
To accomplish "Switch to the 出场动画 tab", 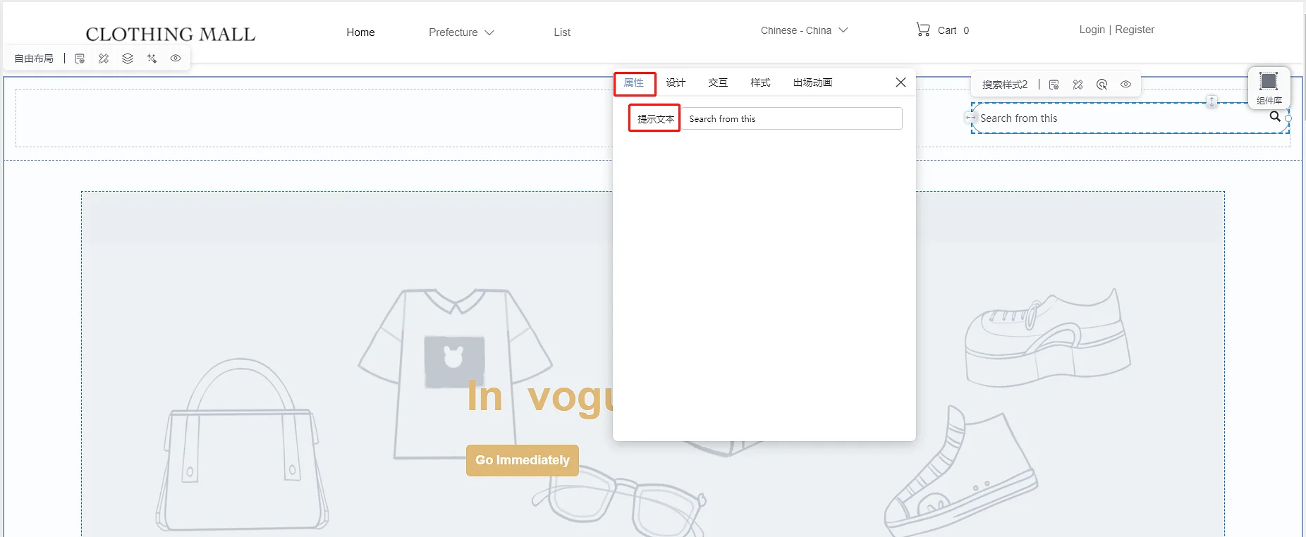I will (x=812, y=82).
